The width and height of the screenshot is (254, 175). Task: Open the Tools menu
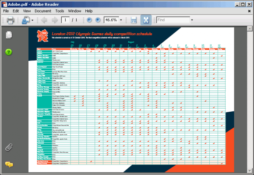(x=60, y=11)
